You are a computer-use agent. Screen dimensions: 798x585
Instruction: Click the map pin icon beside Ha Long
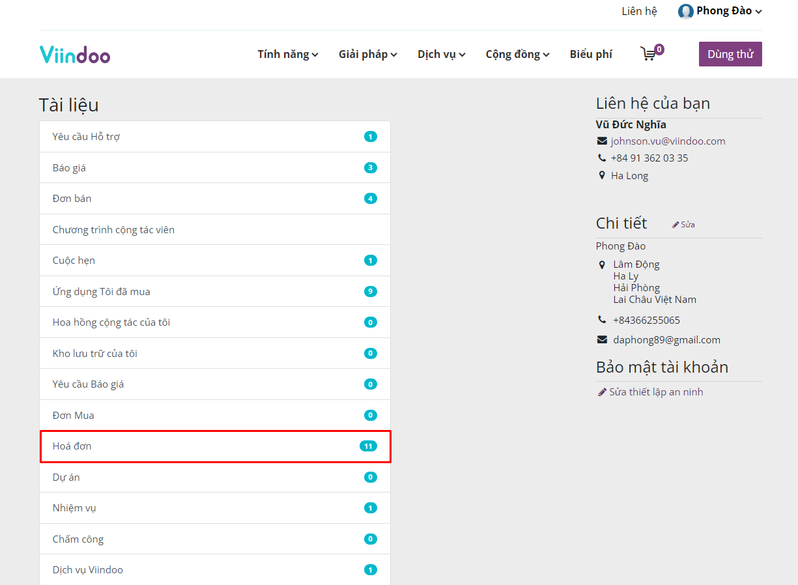coord(602,176)
